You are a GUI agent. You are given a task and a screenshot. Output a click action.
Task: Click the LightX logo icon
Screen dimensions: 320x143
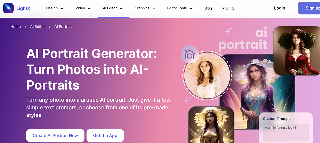pos(8,8)
